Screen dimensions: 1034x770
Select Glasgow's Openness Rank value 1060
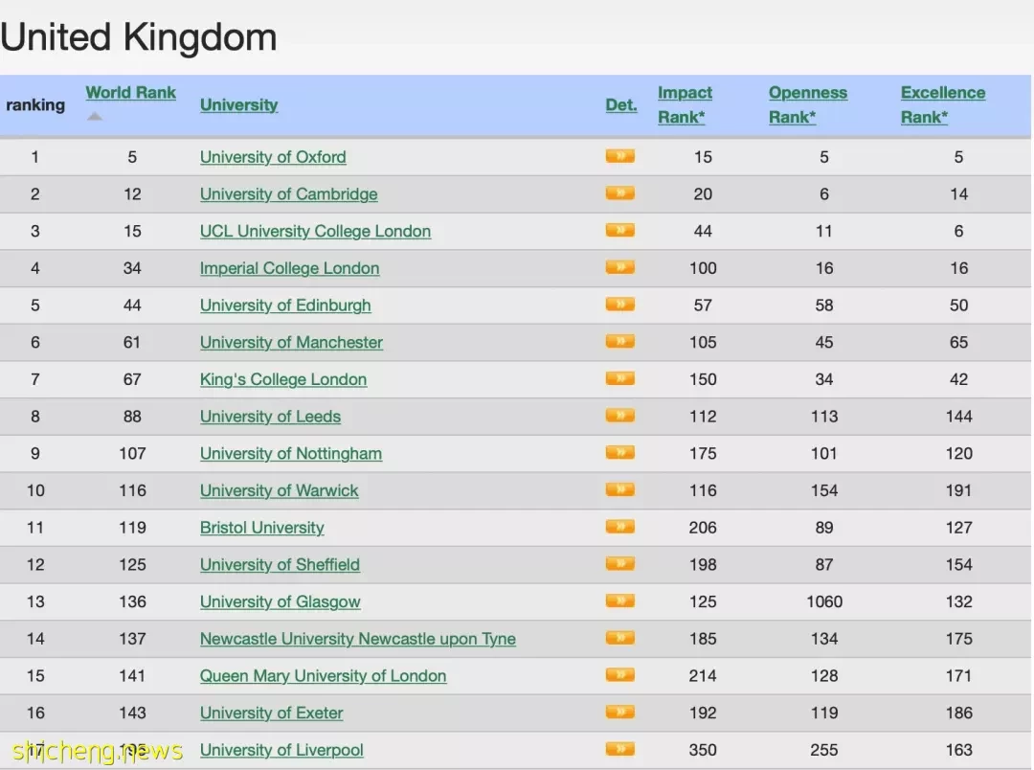tap(824, 601)
